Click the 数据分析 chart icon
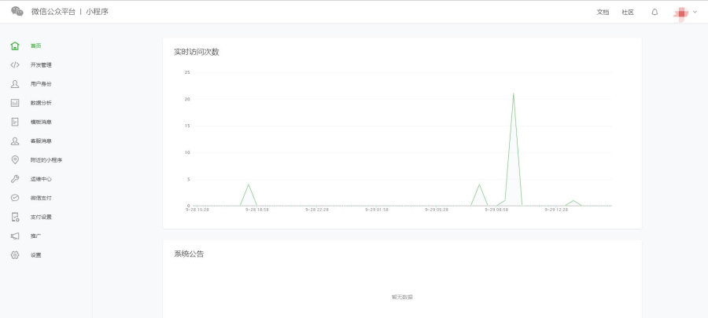708x318 pixels. click(x=15, y=103)
